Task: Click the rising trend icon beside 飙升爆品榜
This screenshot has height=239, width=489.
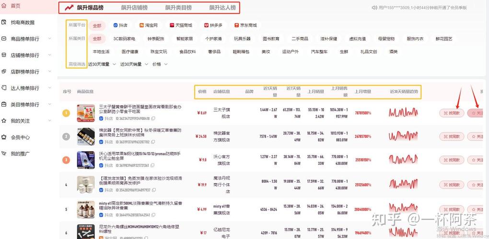Action: click(x=69, y=8)
